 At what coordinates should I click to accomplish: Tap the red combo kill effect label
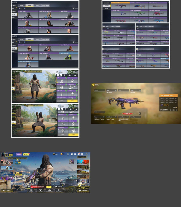[128, 114]
